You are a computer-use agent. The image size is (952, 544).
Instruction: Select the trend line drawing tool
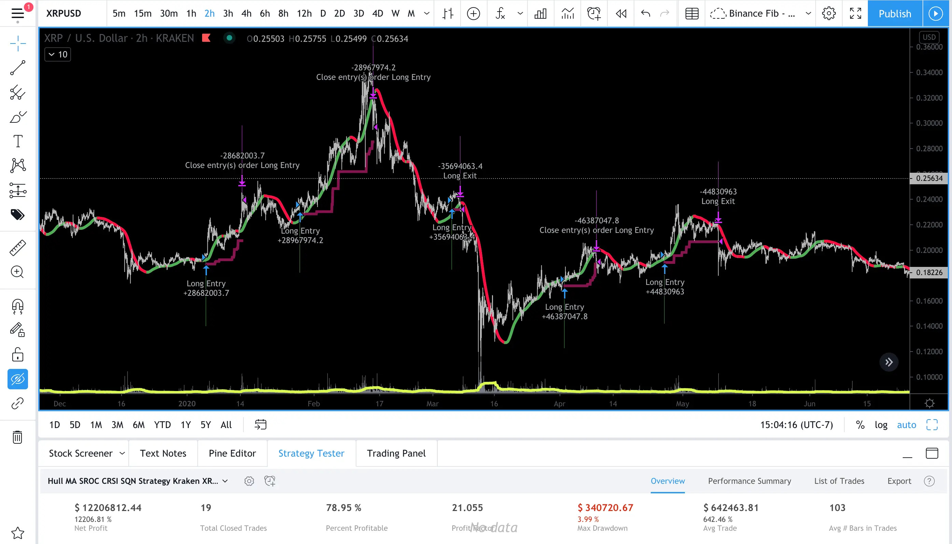pos(18,68)
